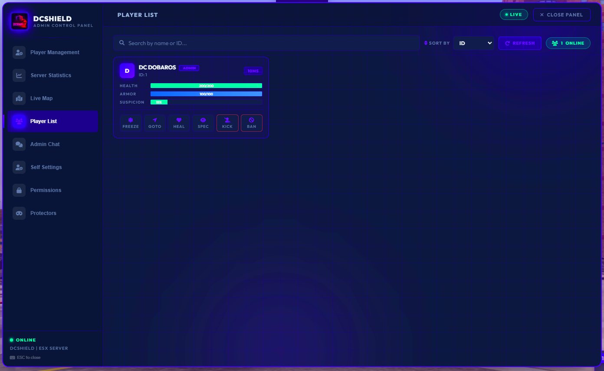Viewport: 604px width, 371px height.
Task: Freeze player DC DOBAROS
Action: [x=131, y=123]
